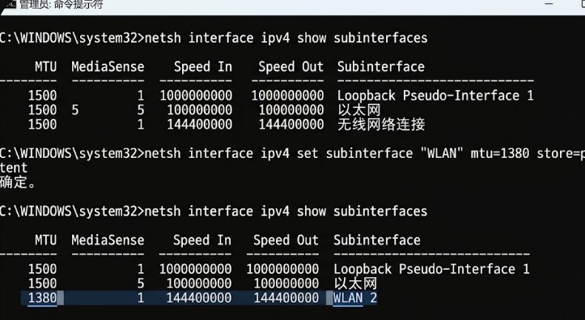This screenshot has width=585, height=320.
Task: Click 'Speed In' header in first table
Action: (203, 67)
